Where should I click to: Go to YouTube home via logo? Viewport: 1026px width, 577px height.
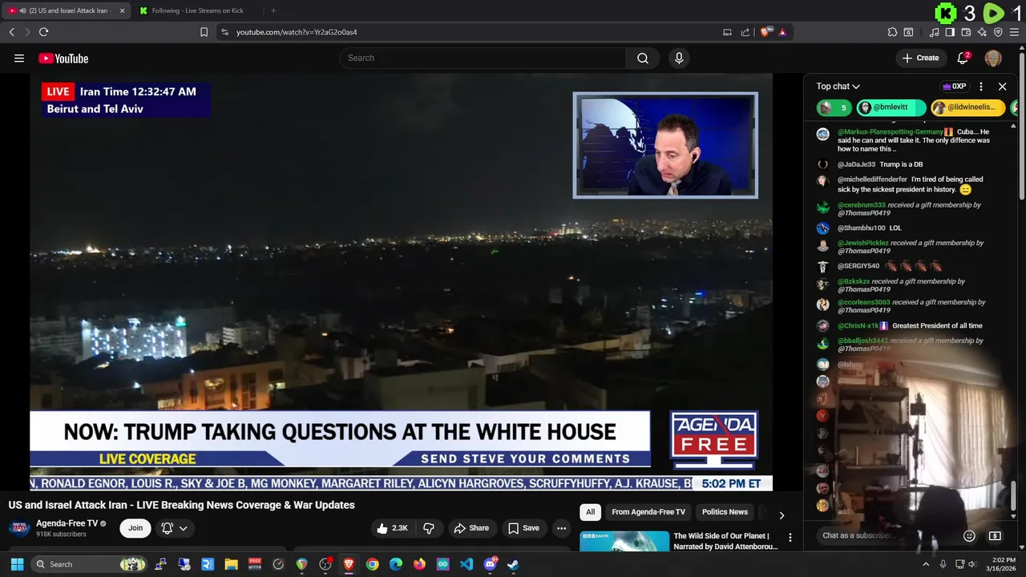(x=63, y=58)
